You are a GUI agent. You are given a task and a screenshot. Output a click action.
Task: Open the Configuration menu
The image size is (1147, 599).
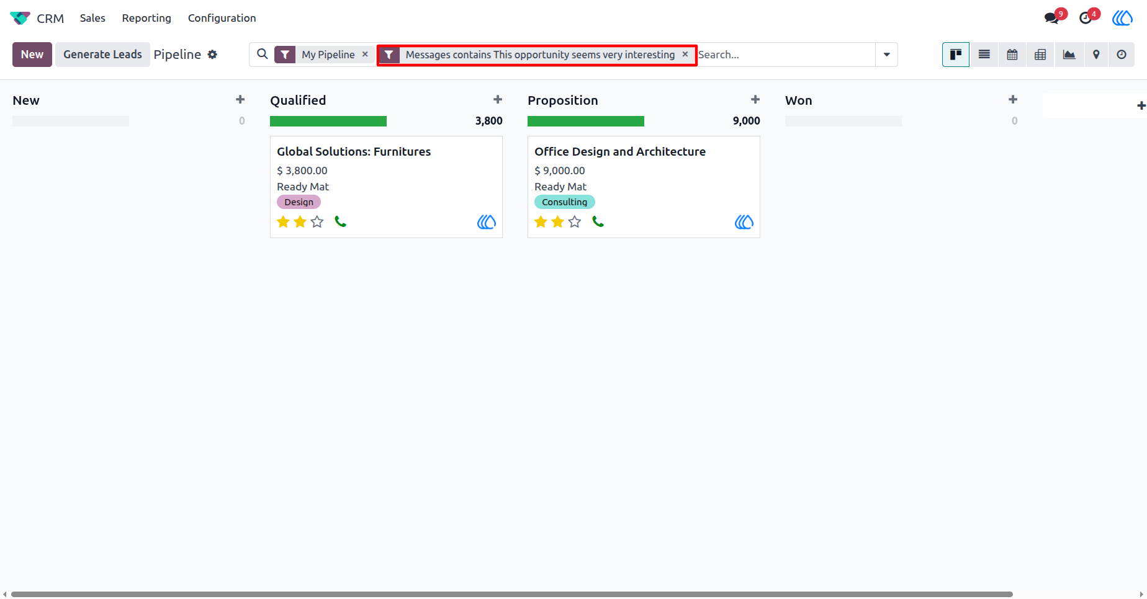[x=222, y=18]
